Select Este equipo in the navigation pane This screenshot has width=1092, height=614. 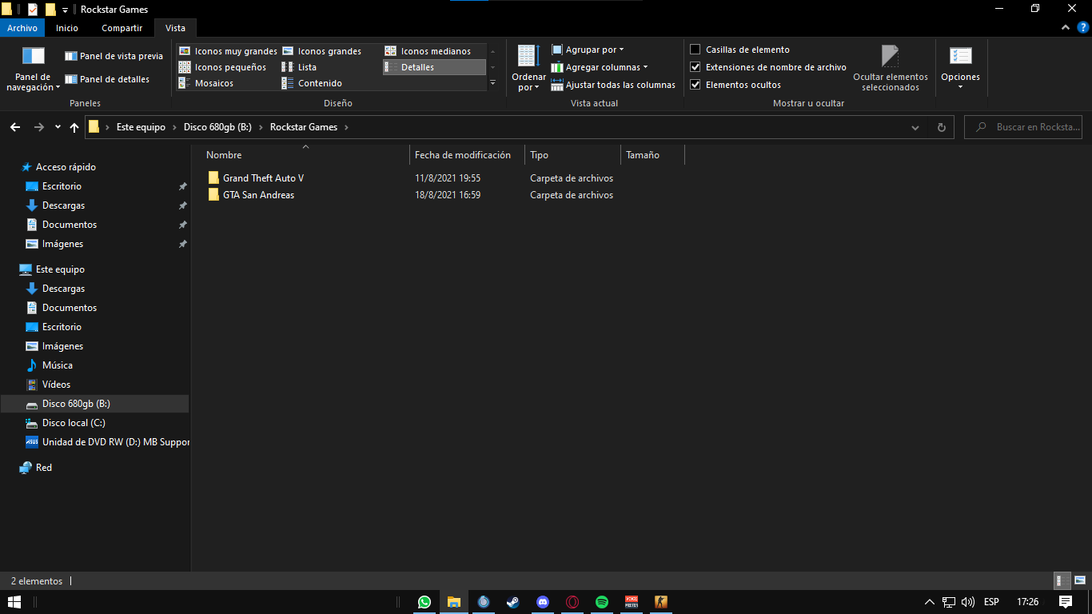60,269
